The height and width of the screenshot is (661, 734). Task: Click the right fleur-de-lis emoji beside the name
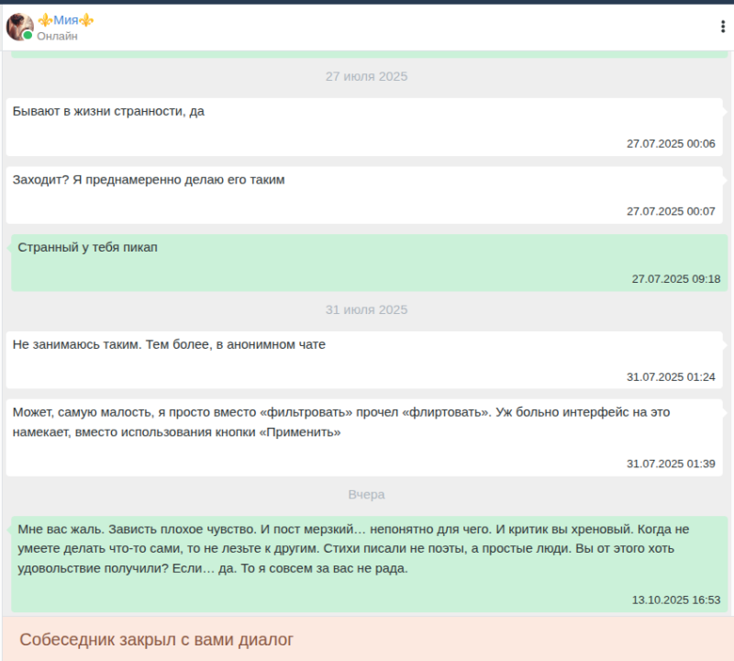[86, 20]
